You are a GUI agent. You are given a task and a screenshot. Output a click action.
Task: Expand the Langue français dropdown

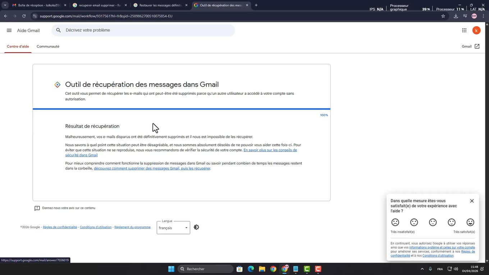(173, 228)
